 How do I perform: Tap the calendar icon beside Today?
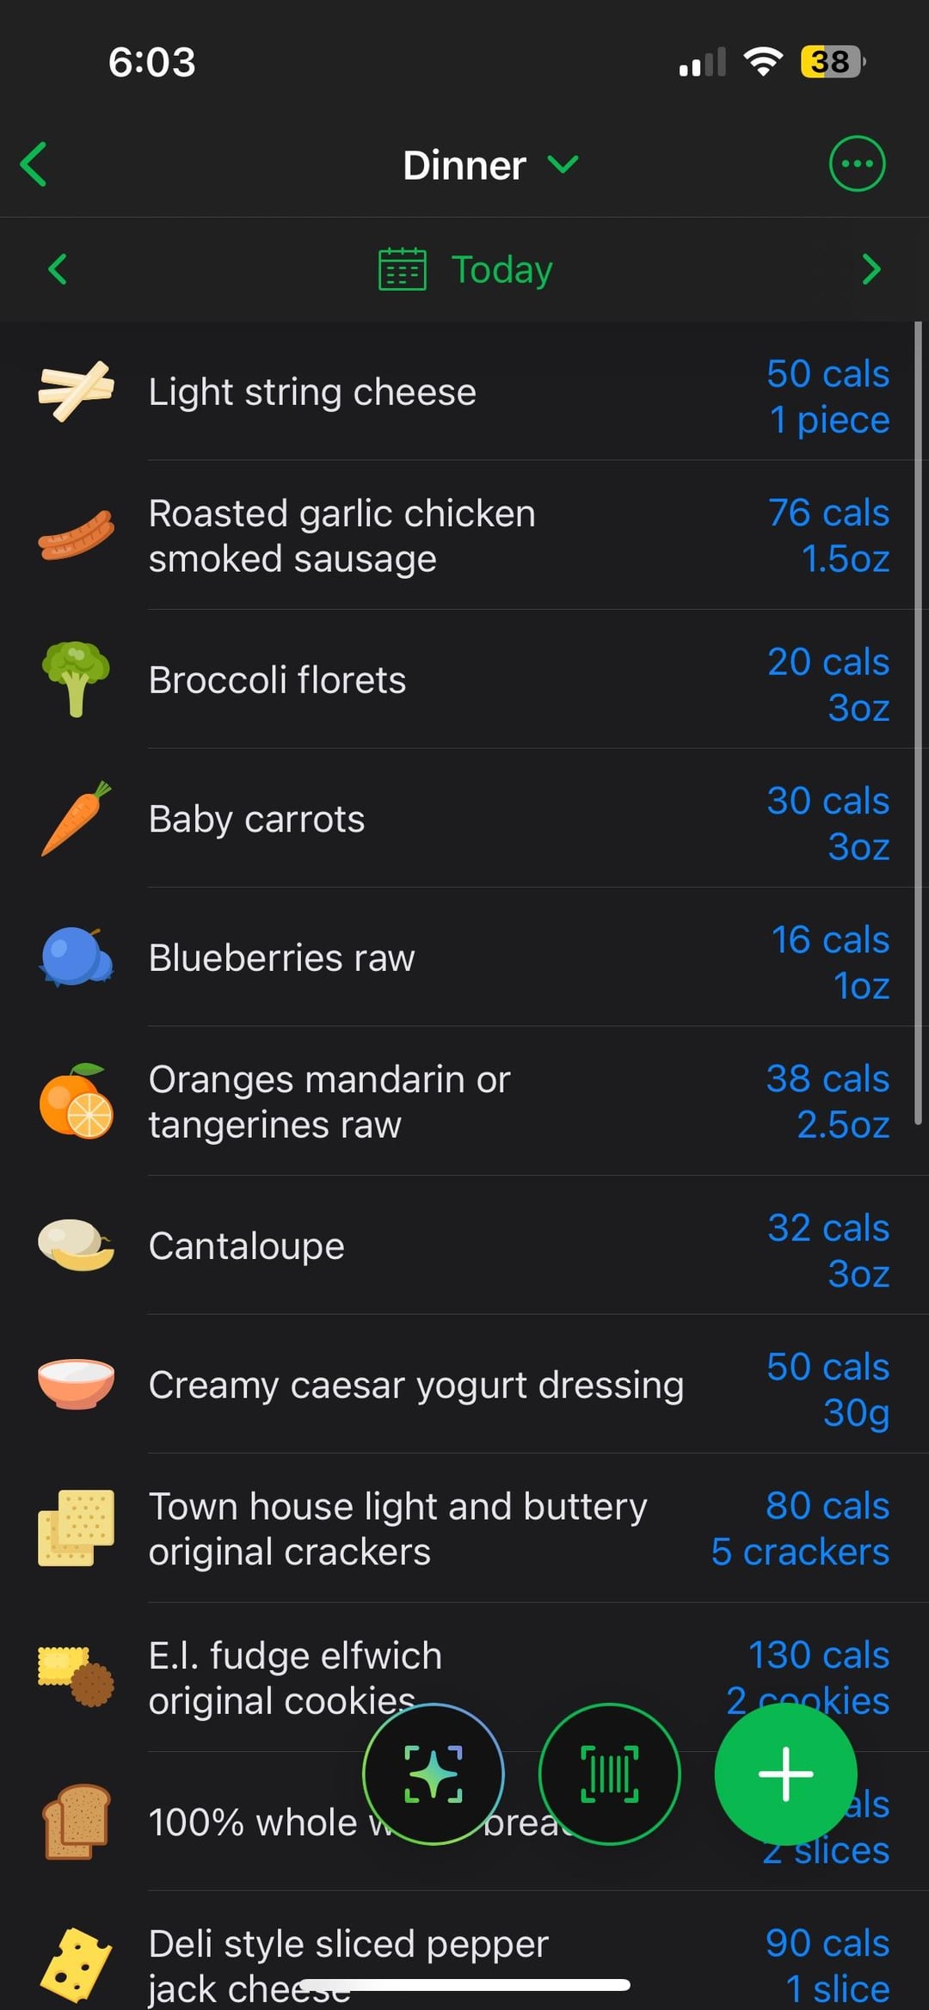pos(402,269)
